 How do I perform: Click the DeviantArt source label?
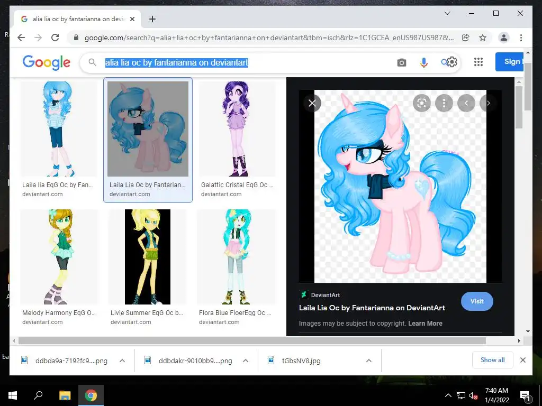coord(326,295)
